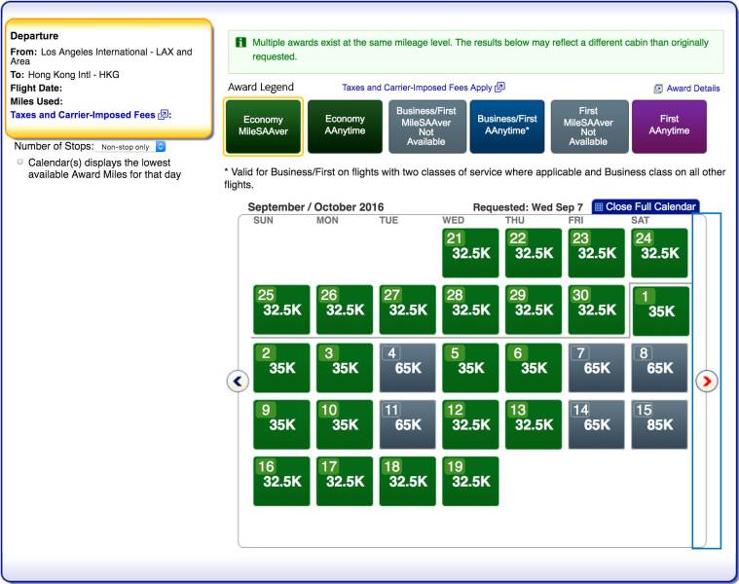
Task: Select October 4 with 65K miles
Action: point(407,367)
